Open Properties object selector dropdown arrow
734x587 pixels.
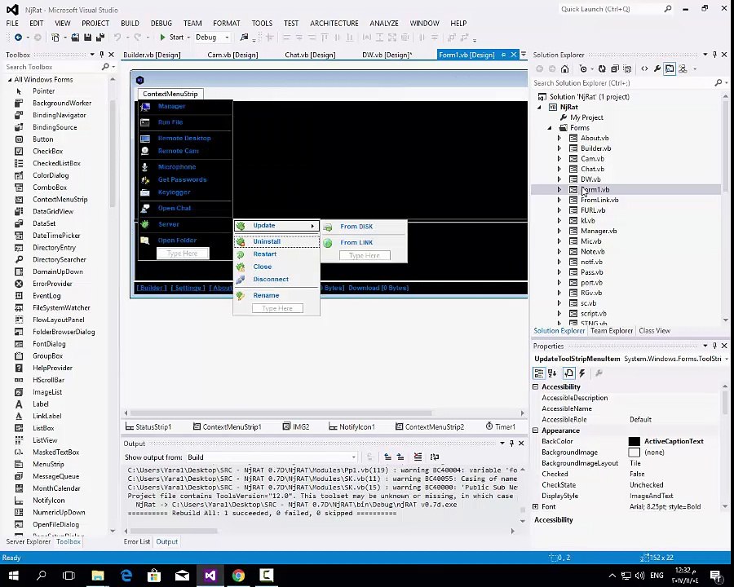pyautogui.click(x=726, y=359)
